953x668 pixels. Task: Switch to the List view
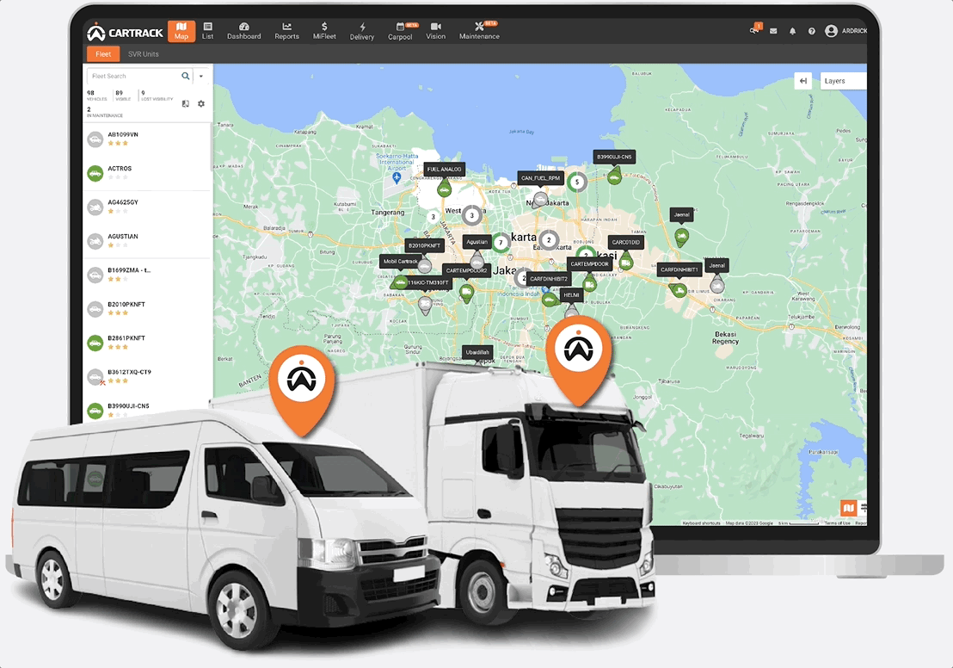coord(208,31)
